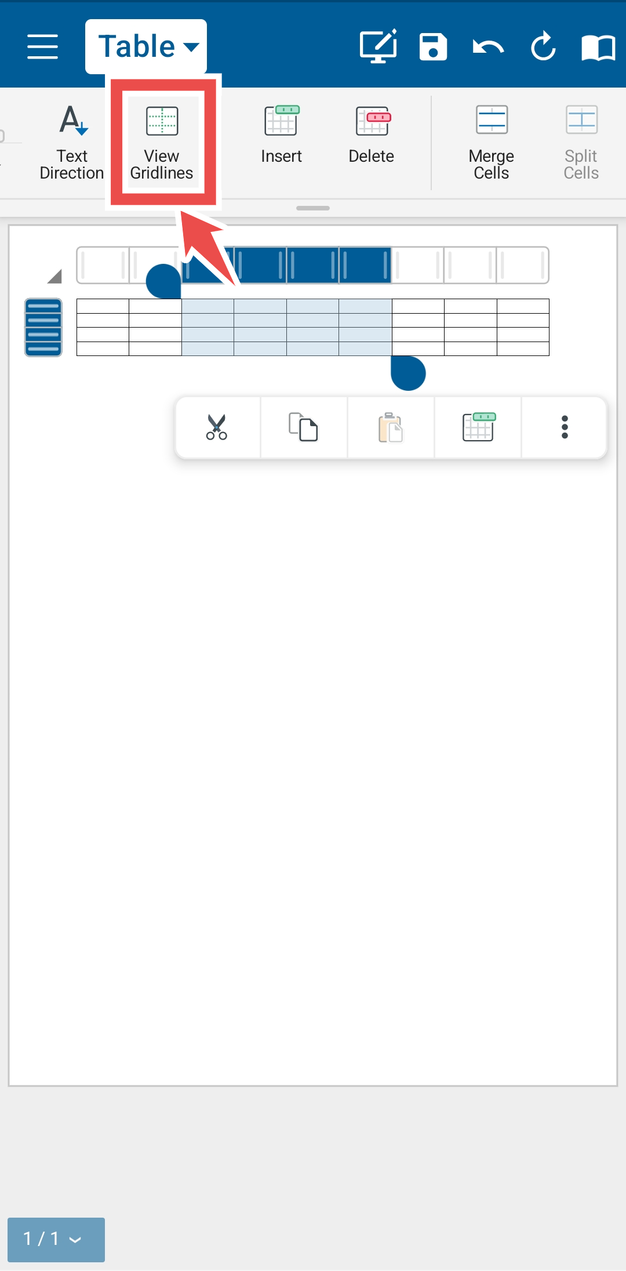Click the Split Cells button
This screenshot has height=1271, width=626.
(x=581, y=143)
